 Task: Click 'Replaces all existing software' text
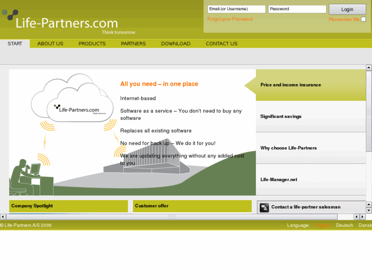[156, 131]
